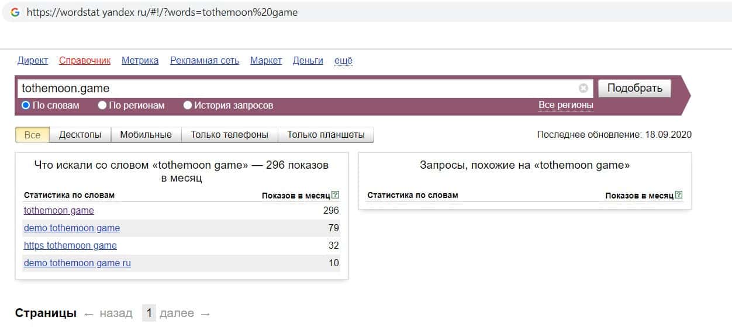This screenshot has height=331, width=732.
Task: Open the 'demo tothemoon game' query link
Action: 72,228
